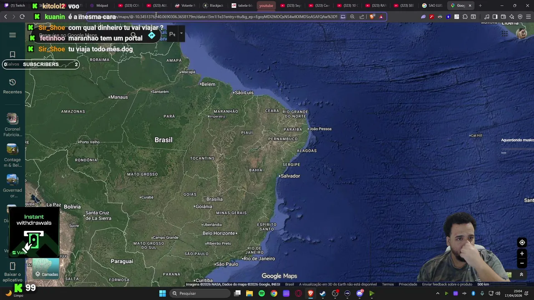Zoom out with the minus map button
Image resolution: width=534 pixels, height=300 pixels.
pyautogui.click(x=522, y=263)
